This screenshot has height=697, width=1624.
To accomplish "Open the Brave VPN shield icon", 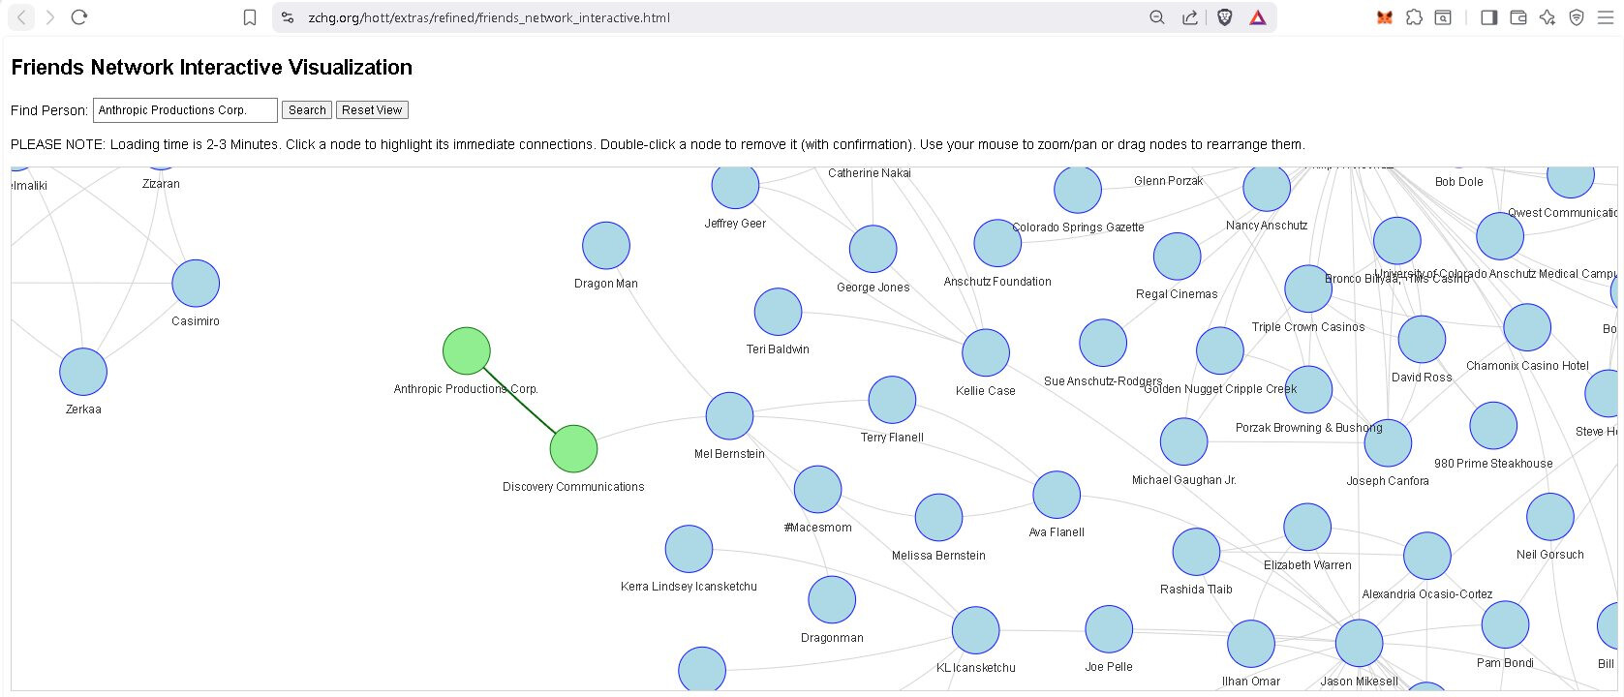I will point(1576,17).
